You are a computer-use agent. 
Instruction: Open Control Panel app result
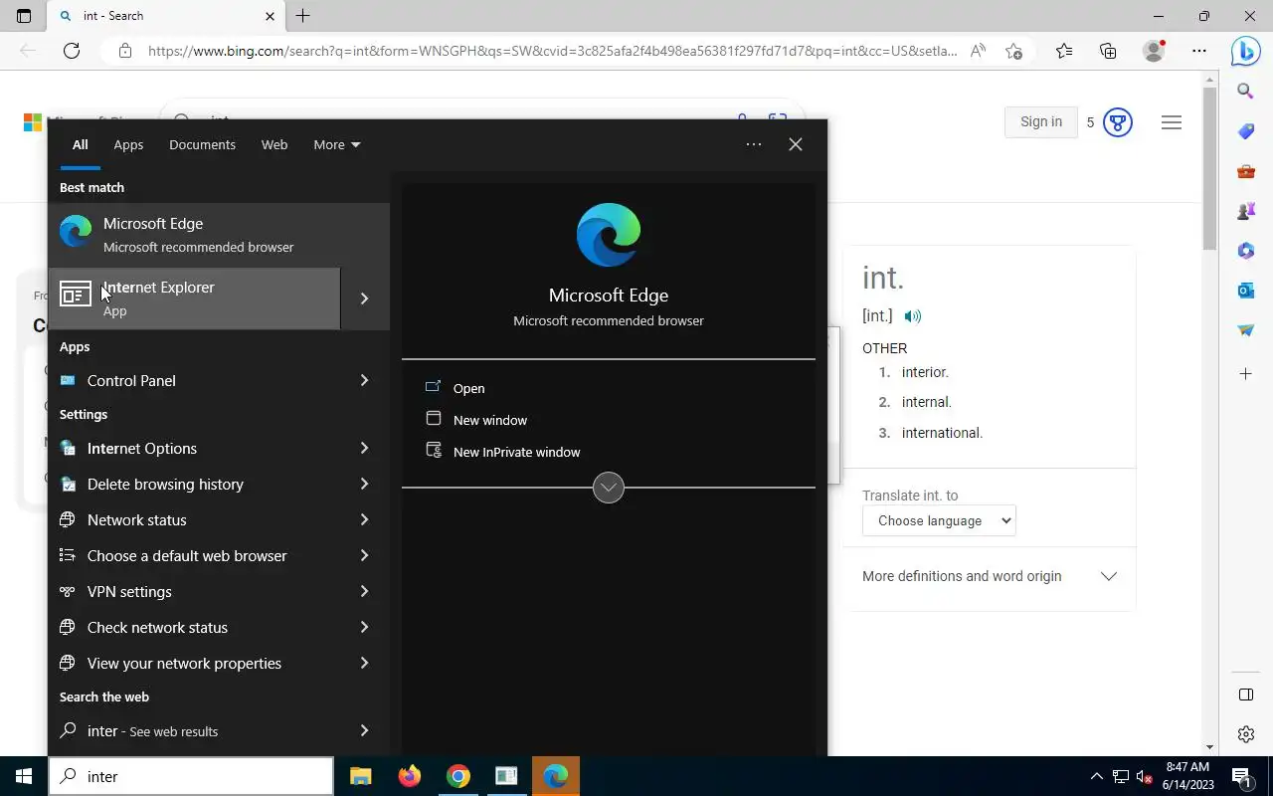pos(194,380)
